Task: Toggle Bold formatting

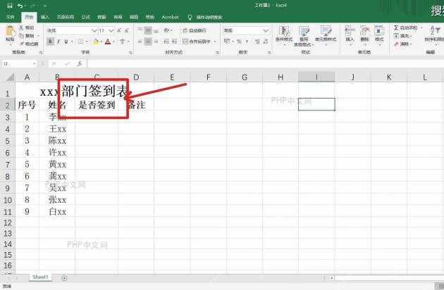Action: (51, 42)
